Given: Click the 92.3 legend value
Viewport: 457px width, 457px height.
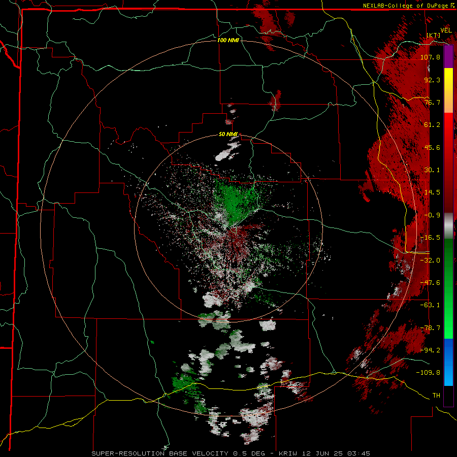Looking at the screenshot, I should pos(432,80).
